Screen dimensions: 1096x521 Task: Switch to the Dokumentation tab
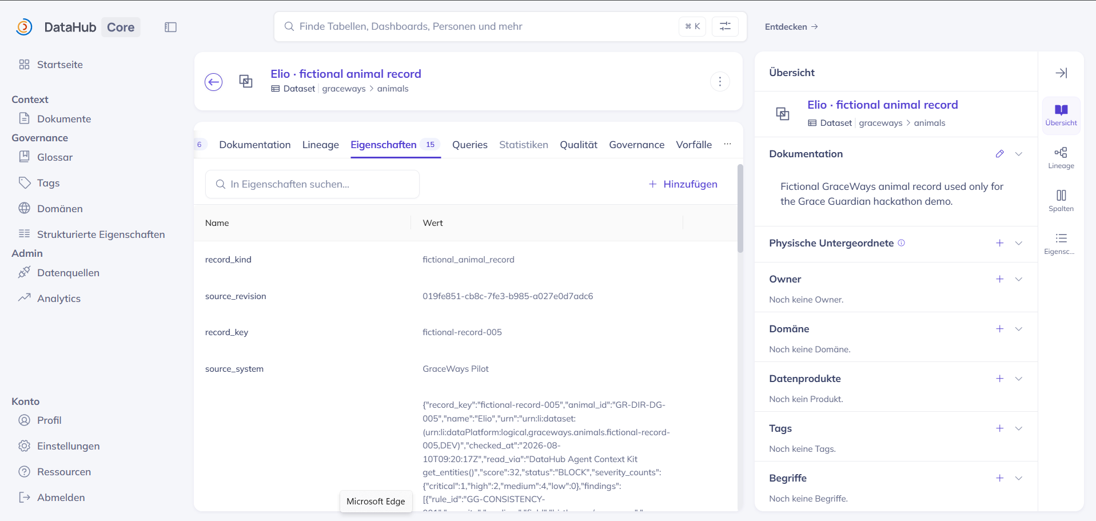(x=255, y=145)
